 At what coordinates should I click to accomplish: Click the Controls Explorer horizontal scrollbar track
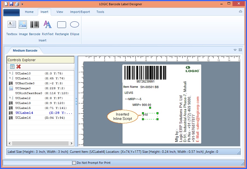(40, 143)
